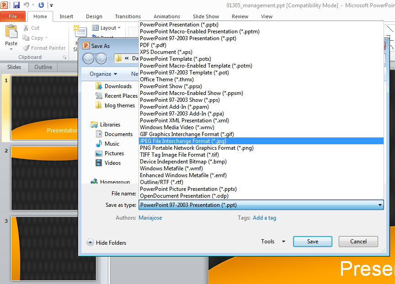Screen dimensions: 395x284
Task: Click the New Slide icon
Action: 80,31
